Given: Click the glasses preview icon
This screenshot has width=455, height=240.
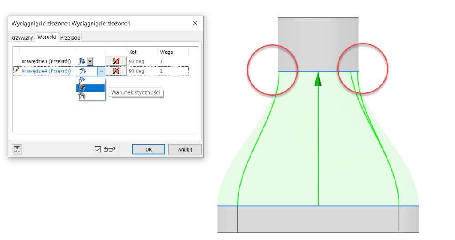Looking at the screenshot, I should pos(109,149).
